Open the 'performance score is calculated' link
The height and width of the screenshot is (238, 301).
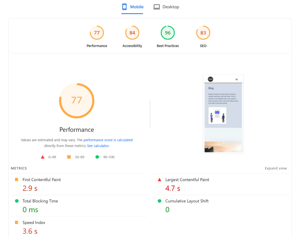[108, 140]
